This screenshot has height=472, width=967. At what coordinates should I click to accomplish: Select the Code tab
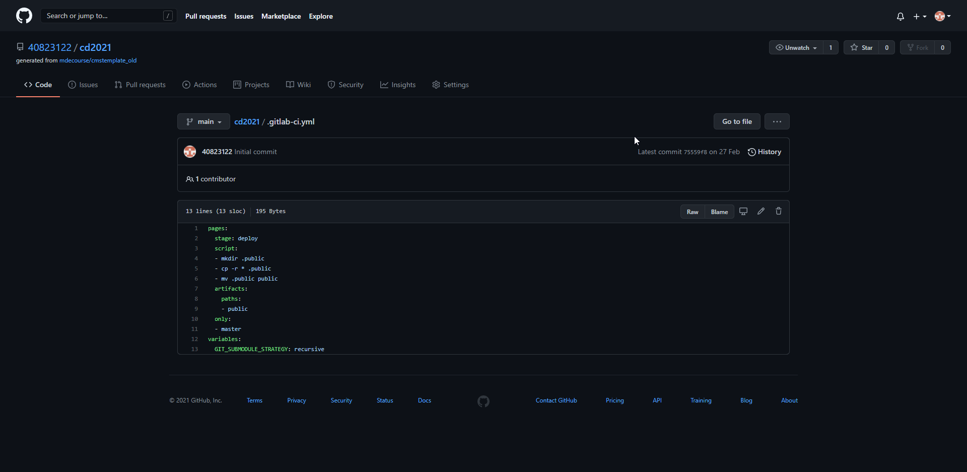pyautogui.click(x=38, y=85)
